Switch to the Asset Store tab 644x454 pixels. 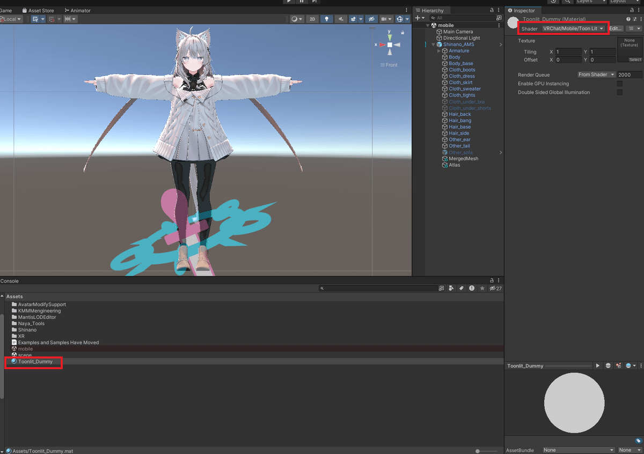pos(38,10)
